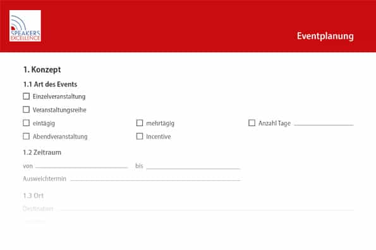Click the Speakers Excellence logo
This screenshot has width=376, height=250.
(25, 26)
